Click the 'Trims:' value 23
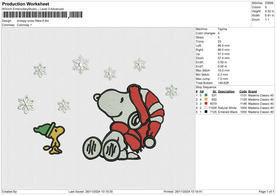This screenshot has height=195, width=276. 219,41
